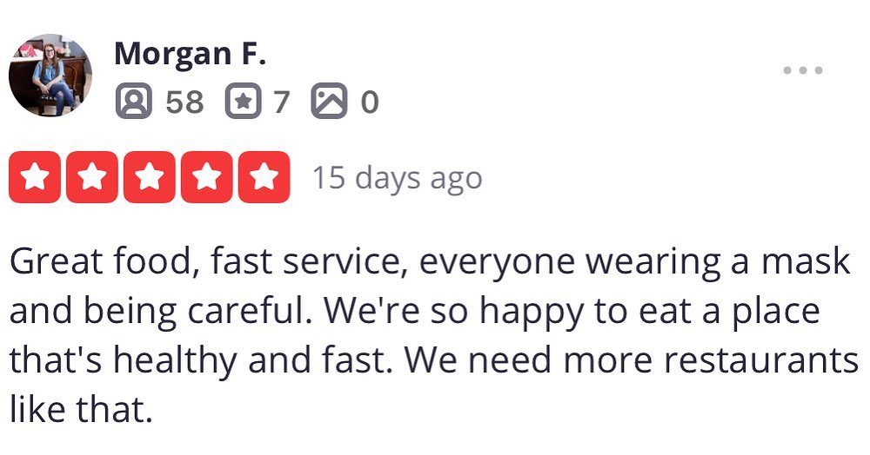Open Morgan F.'s profile photo
870x455 pixels.
coord(50,76)
